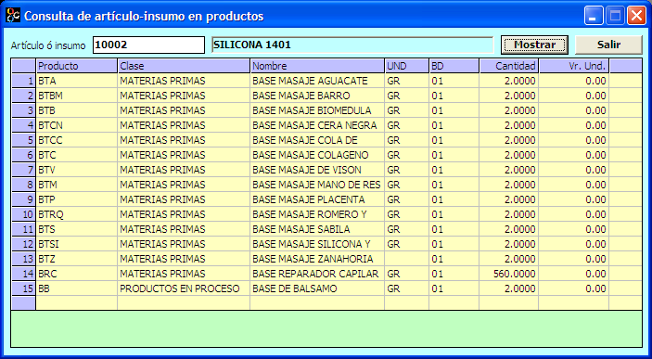
Task: Click the product code BTCC
Action: [76, 140]
